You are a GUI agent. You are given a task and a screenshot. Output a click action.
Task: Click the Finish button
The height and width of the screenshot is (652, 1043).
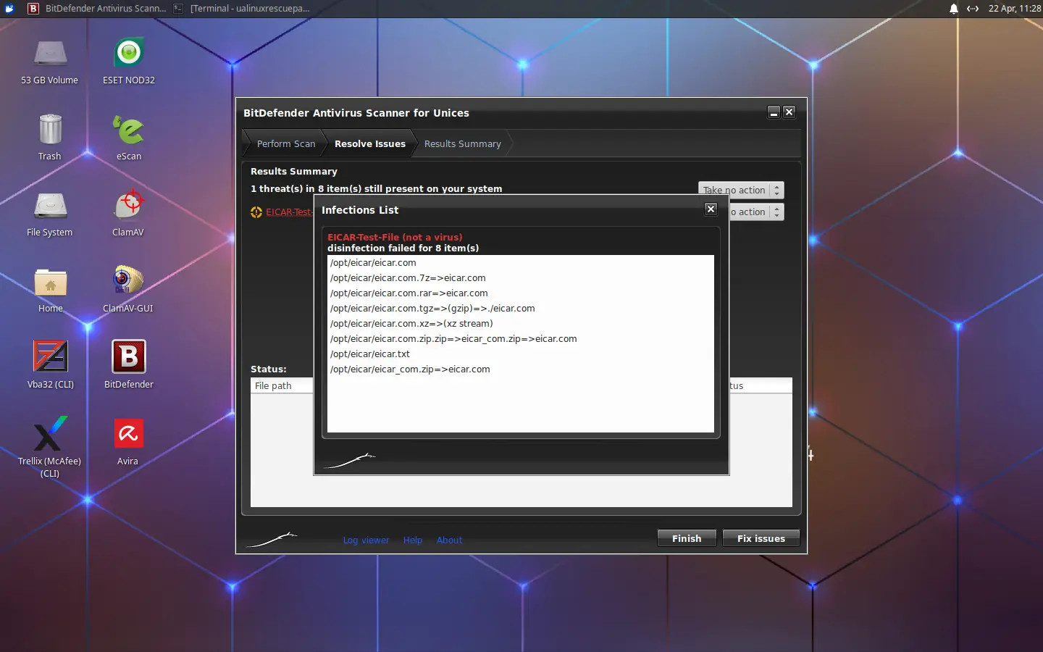click(687, 538)
